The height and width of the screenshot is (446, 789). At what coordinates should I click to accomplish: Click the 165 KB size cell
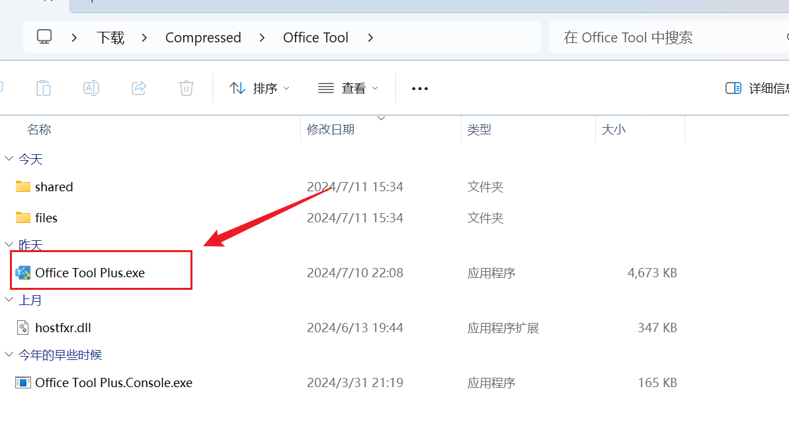pyautogui.click(x=657, y=382)
